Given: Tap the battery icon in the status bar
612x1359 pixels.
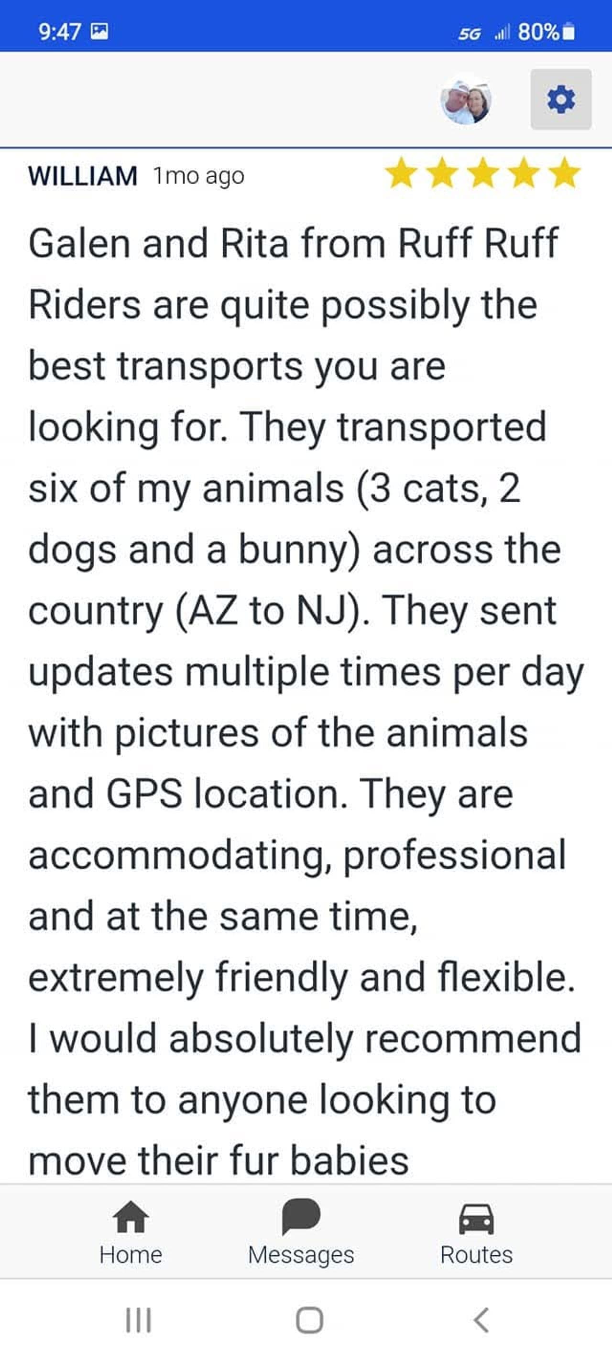Looking at the screenshot, I should click(568, 32).
